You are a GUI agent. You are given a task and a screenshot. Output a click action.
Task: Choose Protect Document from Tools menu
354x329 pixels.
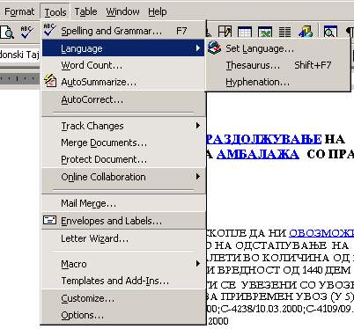(x=123, y=159)
